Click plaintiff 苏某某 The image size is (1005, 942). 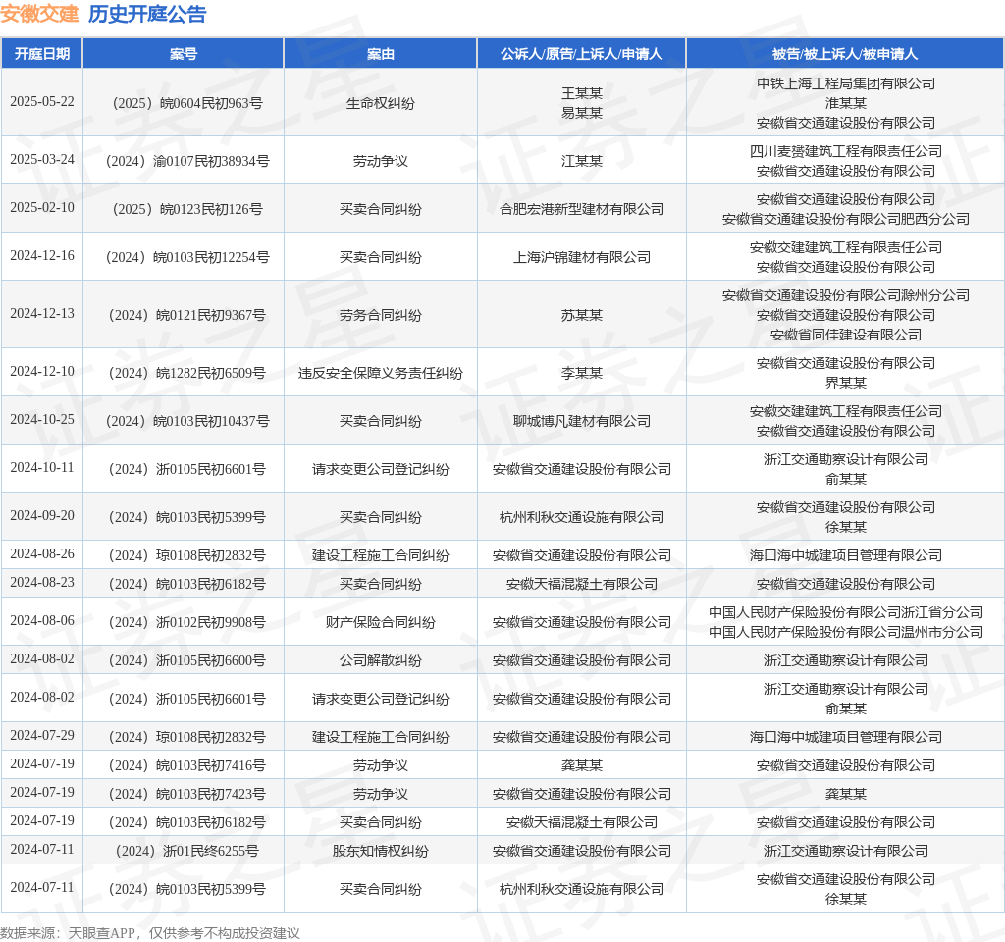582,315
